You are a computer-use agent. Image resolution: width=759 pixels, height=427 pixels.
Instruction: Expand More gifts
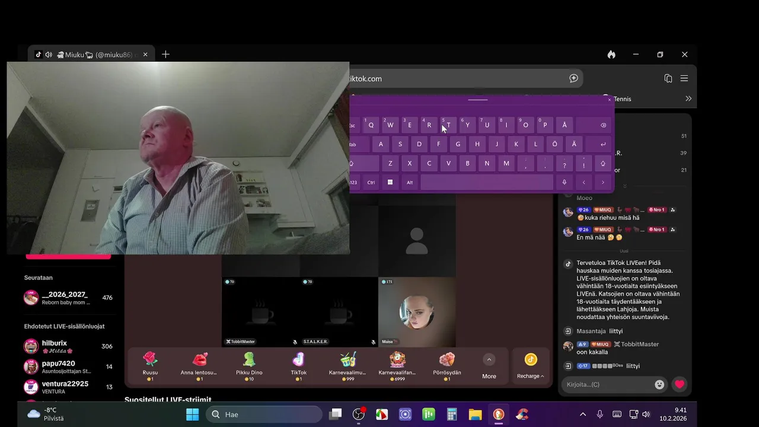tap(489, 367)
